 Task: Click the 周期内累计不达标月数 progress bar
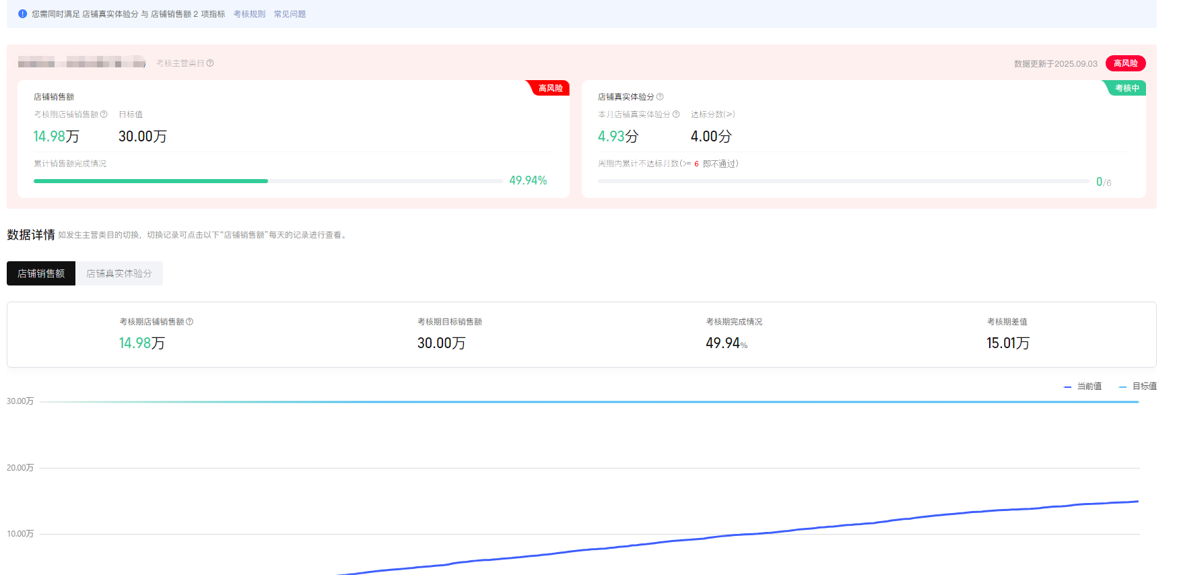click(843, 181)
